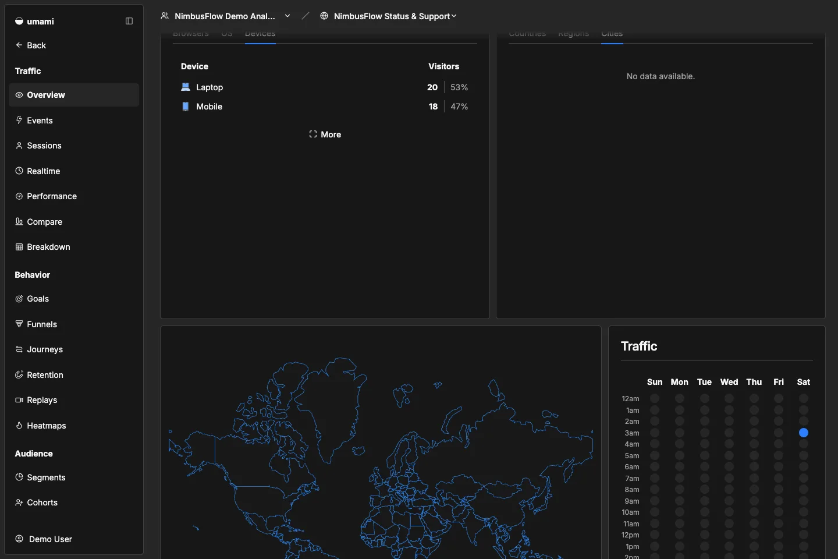This screenshot has width=838, height=559.
Task: Click the Realtime clock icon
Action: tap(19, 171)
